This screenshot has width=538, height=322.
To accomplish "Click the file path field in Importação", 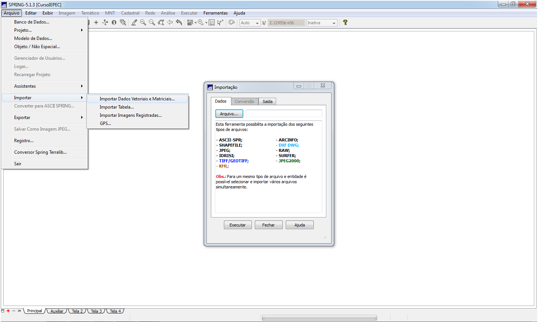I will (284, 113).
